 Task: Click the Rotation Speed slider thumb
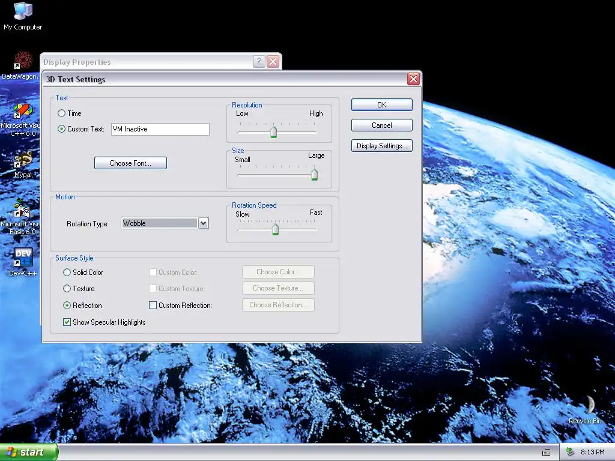pos(275,229)
